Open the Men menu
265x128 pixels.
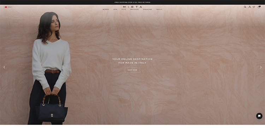(x=115, y=9)
